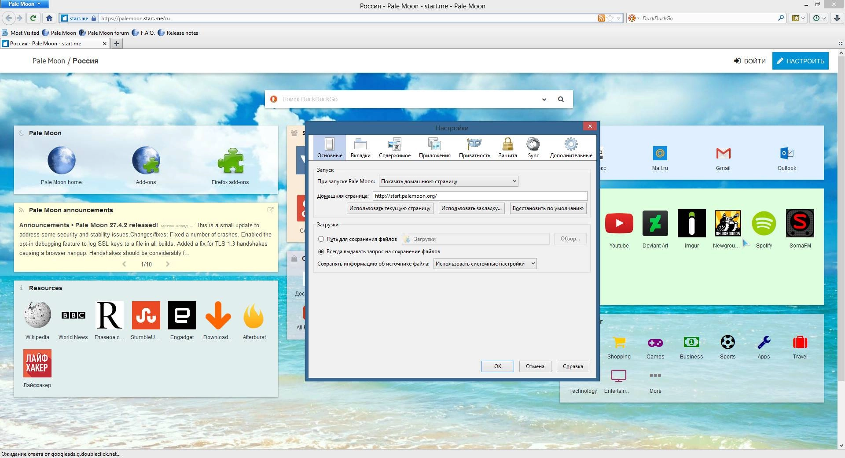Bookmark page with the star icon
Image resolution: width=845 pixels, height=458 pixels.
610,18
